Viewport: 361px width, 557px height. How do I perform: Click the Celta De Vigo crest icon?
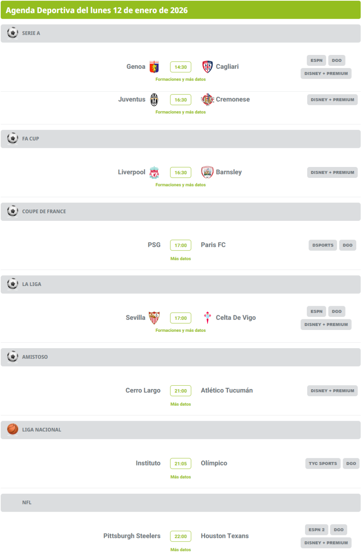[208, 318]
